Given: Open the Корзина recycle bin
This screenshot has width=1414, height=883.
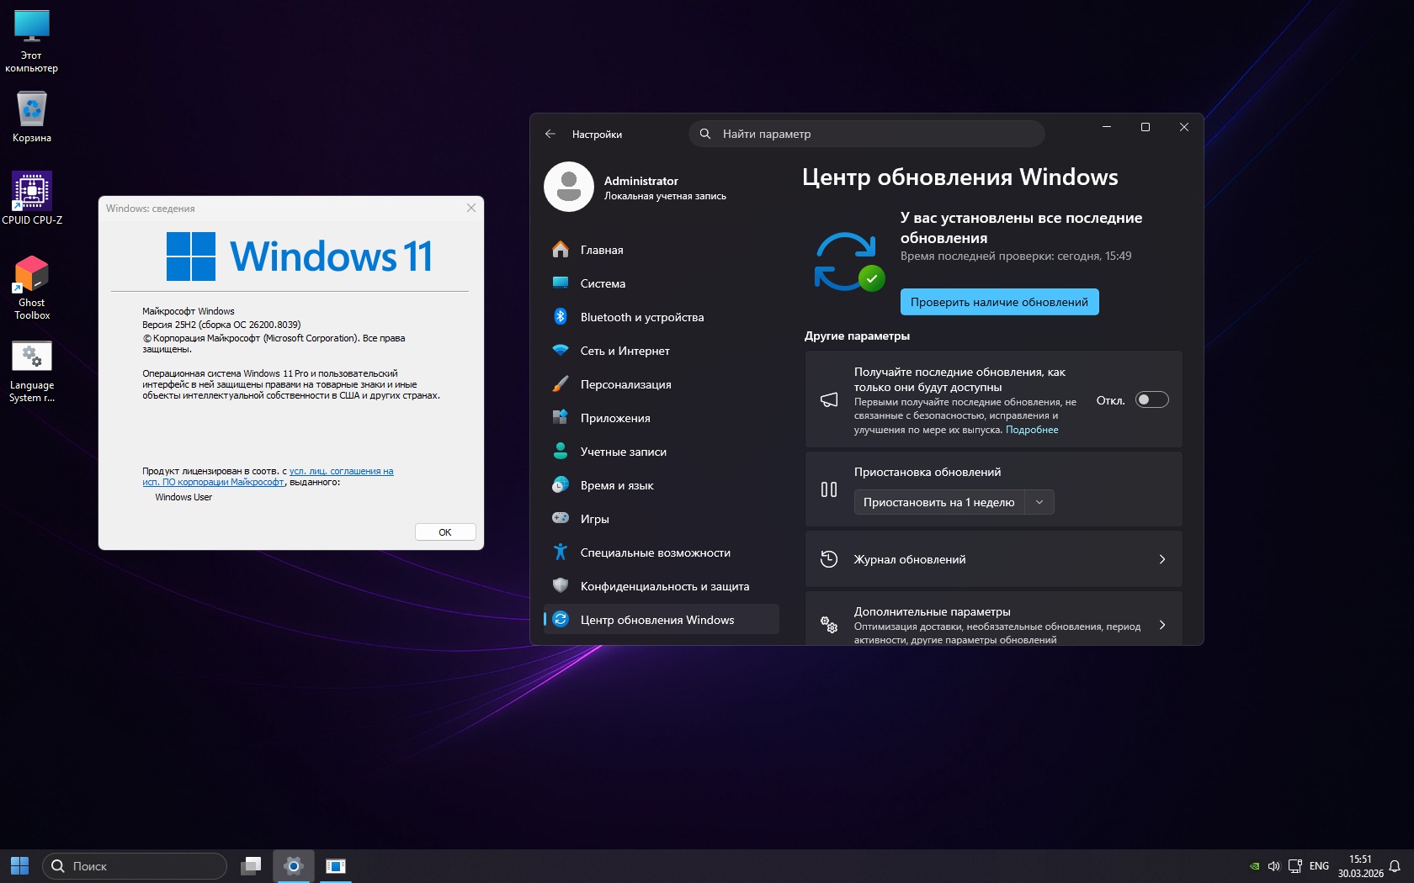Looking at the screenshot, I should (31, 109).
